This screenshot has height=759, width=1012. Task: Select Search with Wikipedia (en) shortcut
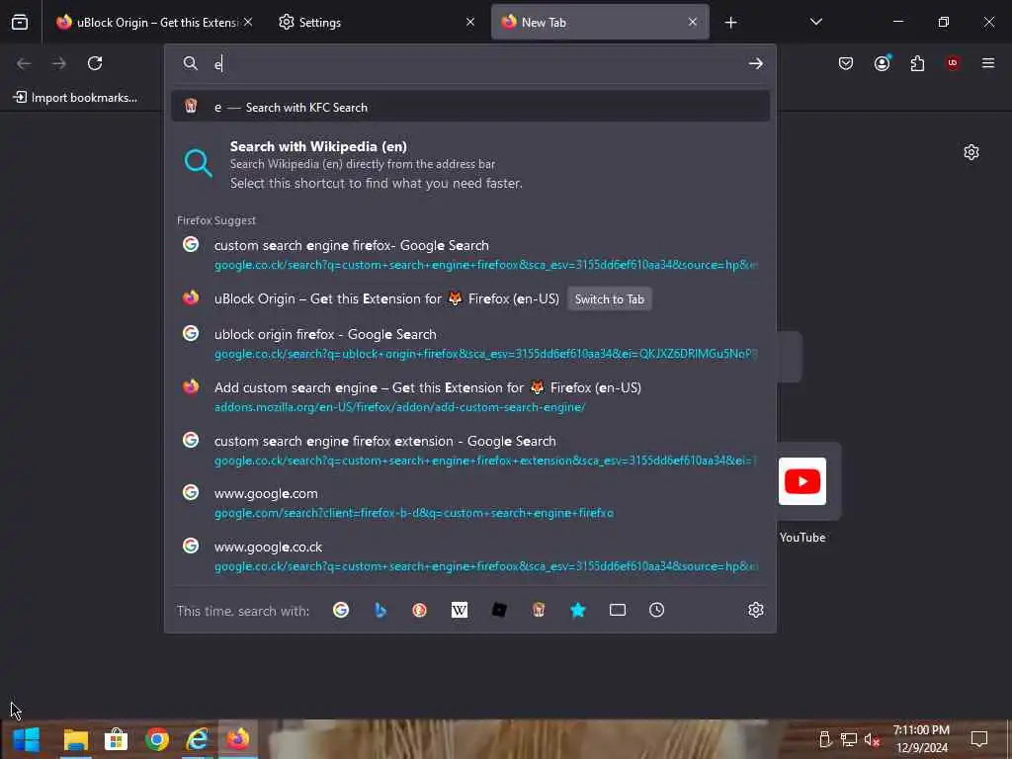click(469, 164)
